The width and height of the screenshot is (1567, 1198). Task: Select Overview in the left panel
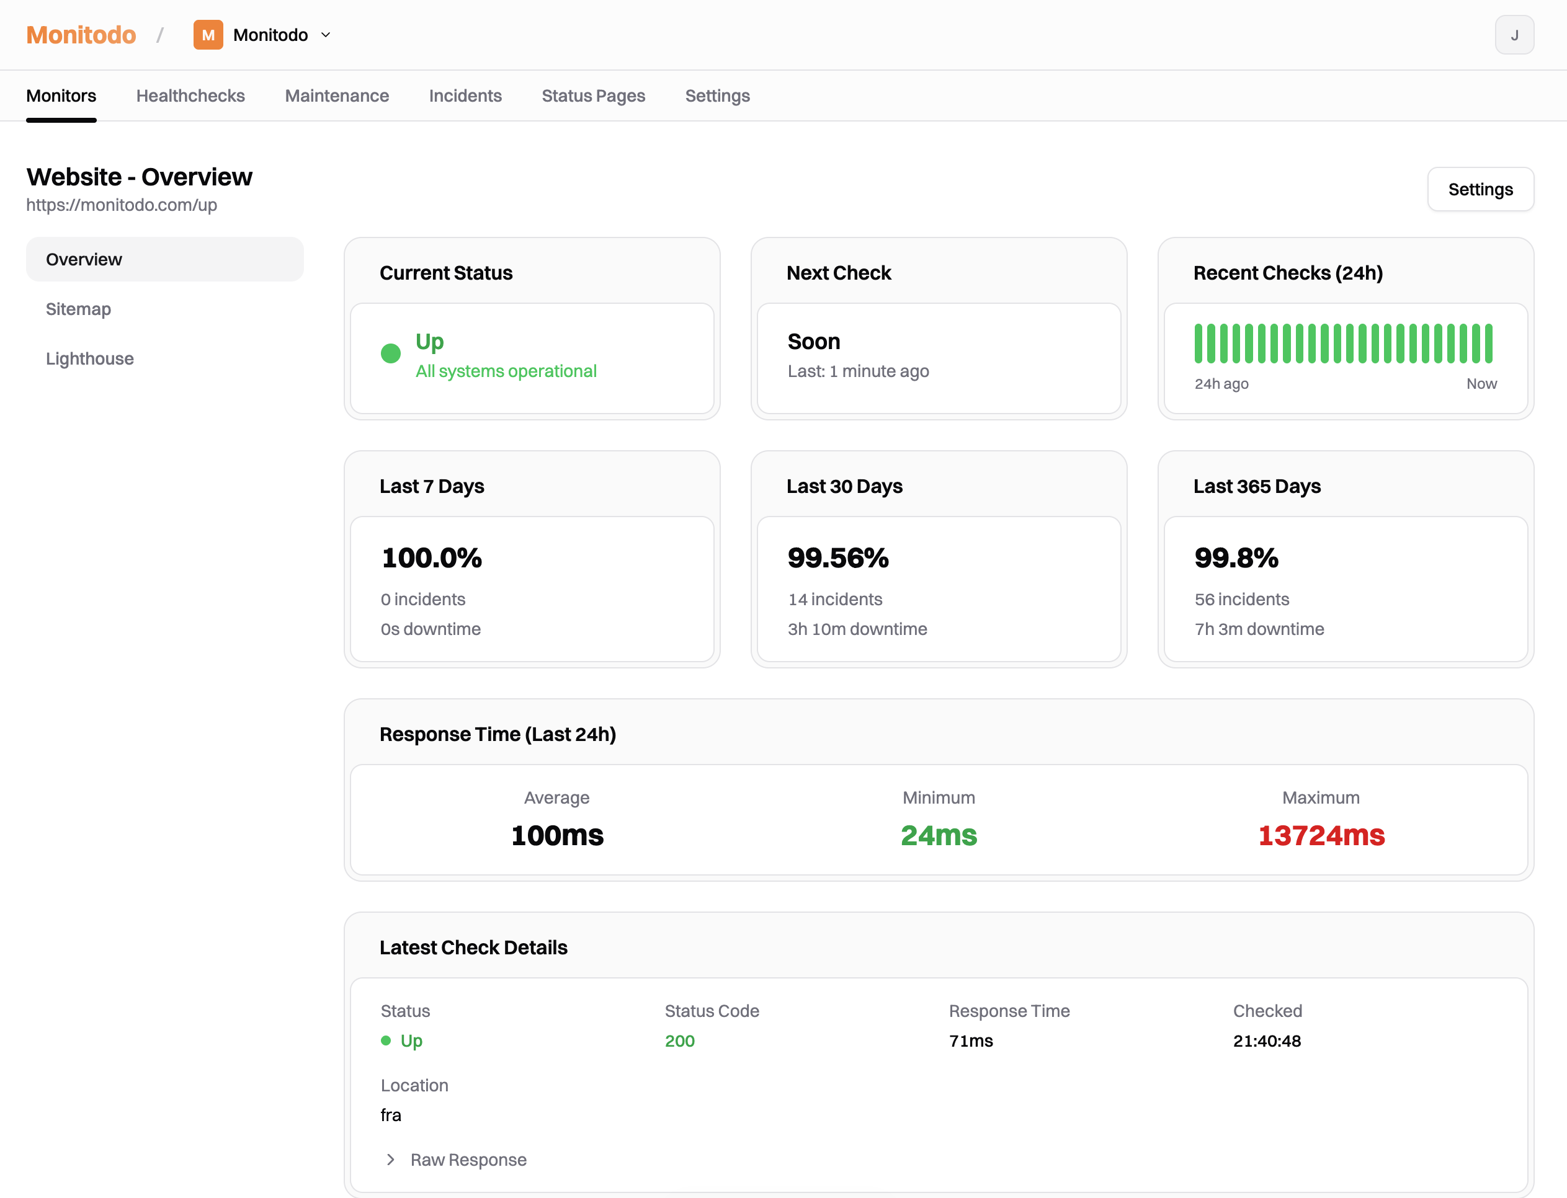pyautogui.click(x=84, y=259)
